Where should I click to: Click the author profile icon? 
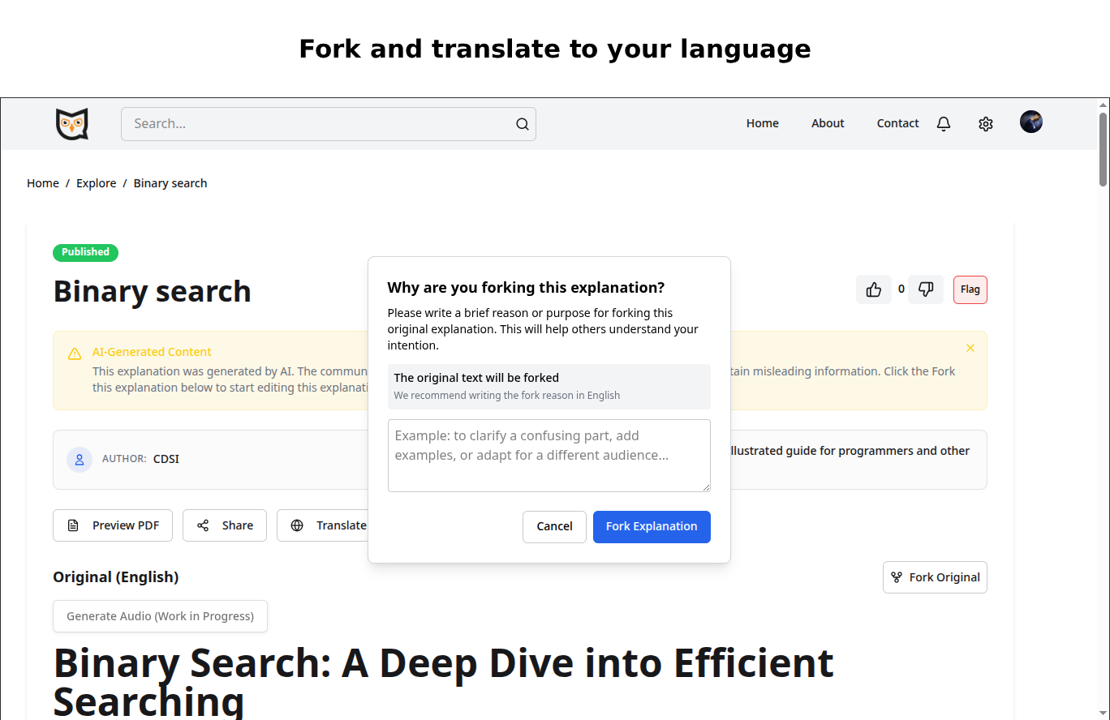(x=80, y=460)
